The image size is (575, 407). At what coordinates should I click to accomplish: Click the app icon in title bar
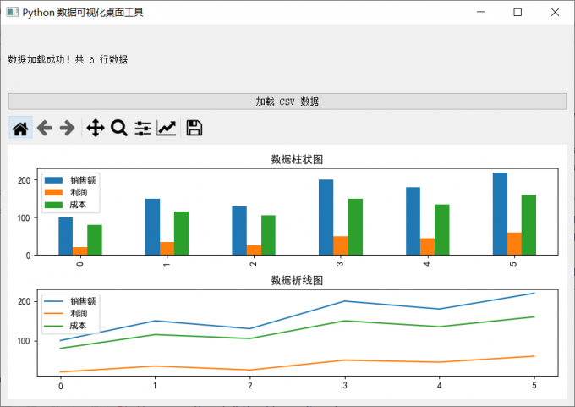(12, 12)
